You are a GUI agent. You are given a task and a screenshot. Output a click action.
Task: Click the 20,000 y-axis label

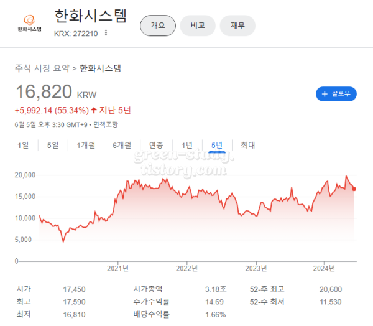pos(25,175)
